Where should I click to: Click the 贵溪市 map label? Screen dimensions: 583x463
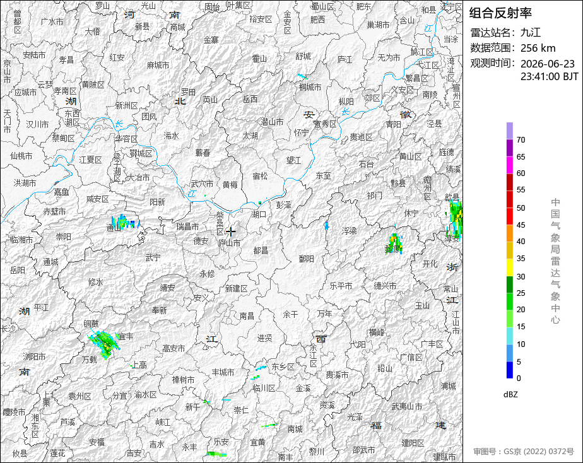pyautogui.click(x=337, y=375)
